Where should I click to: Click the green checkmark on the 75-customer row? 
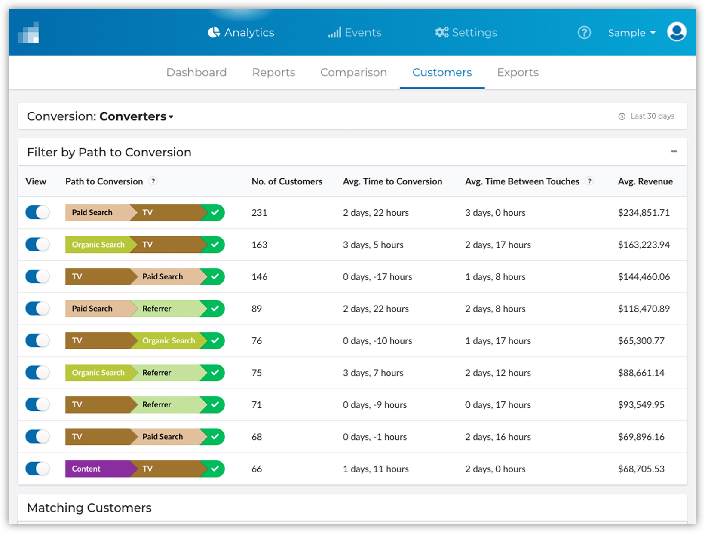(215, 373)
